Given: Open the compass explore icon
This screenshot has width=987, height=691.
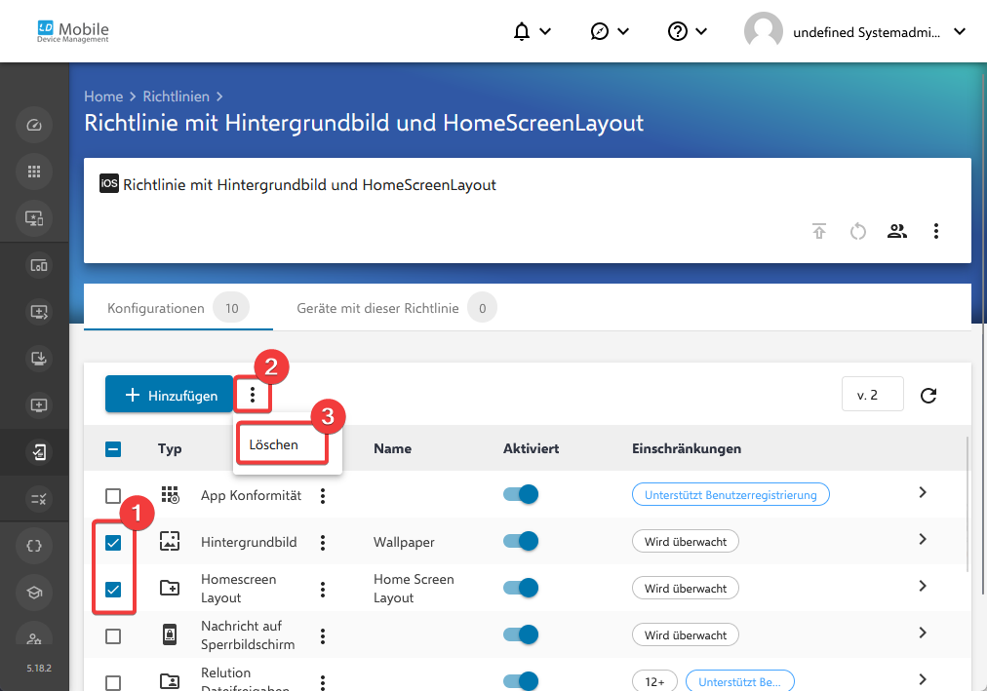Looking at the screenshot, I should pos(599,31).
